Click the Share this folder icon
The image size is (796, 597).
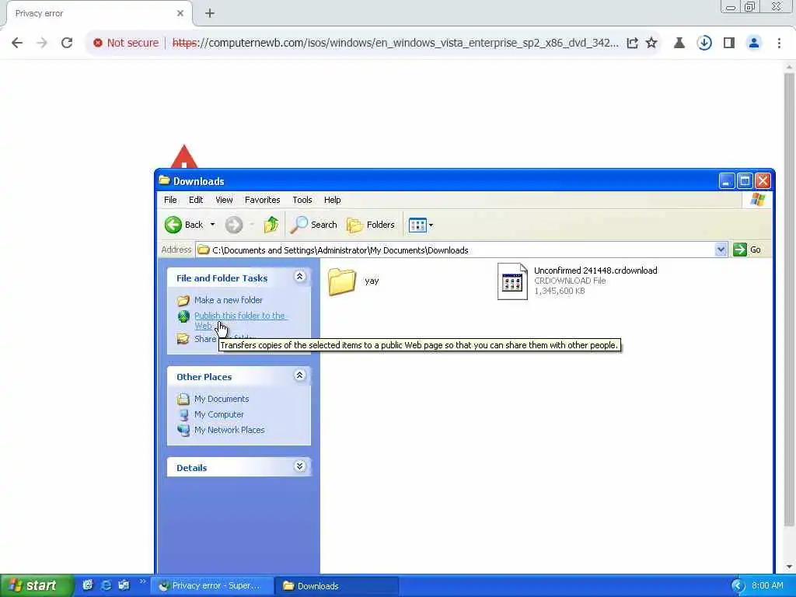[x=183, y=339]
